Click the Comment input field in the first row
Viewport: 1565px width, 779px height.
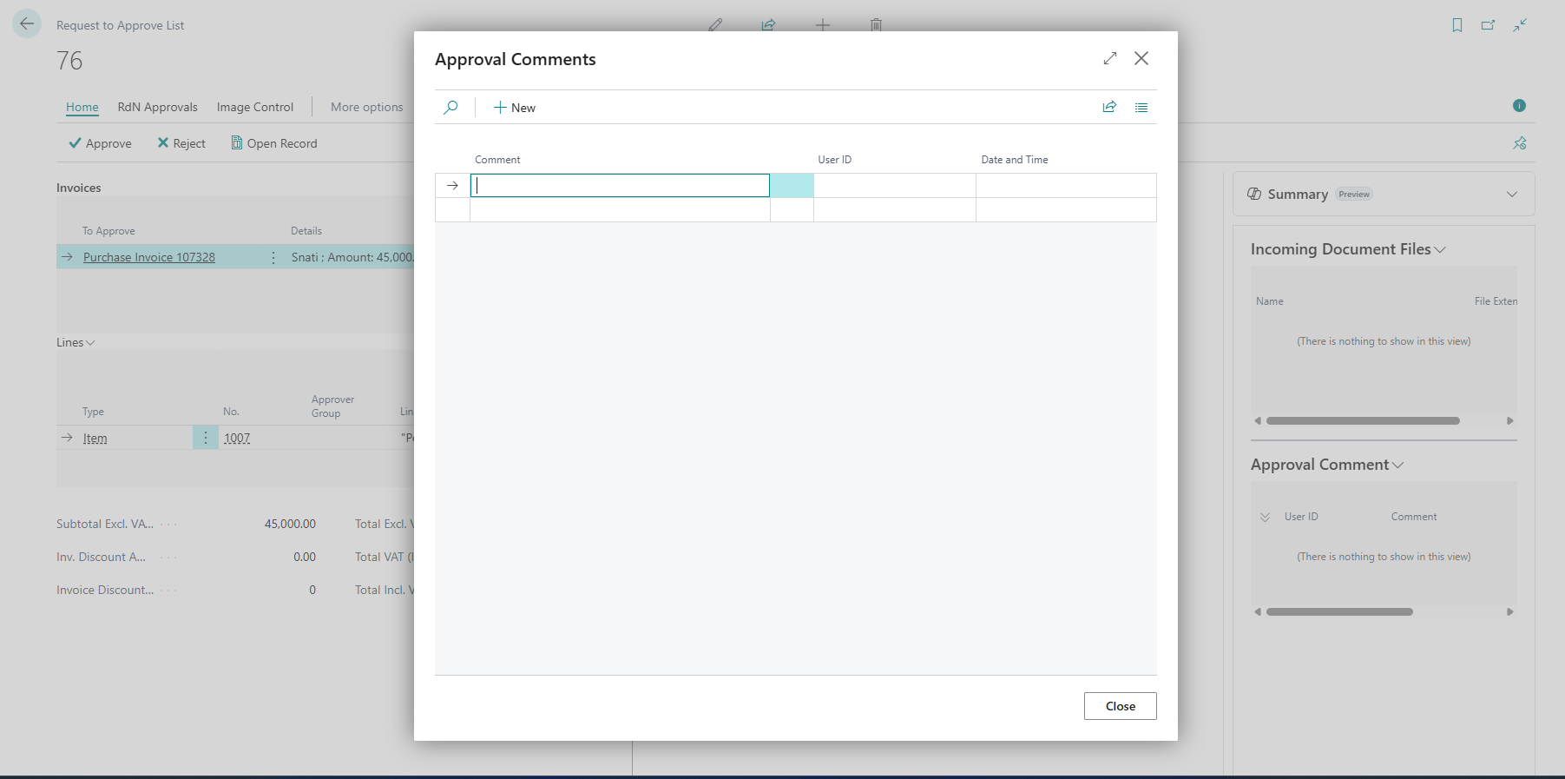620,185
